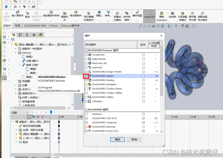
Task: Click the keyframe diamond for 视向及相机视图
Action: point(59,126)
